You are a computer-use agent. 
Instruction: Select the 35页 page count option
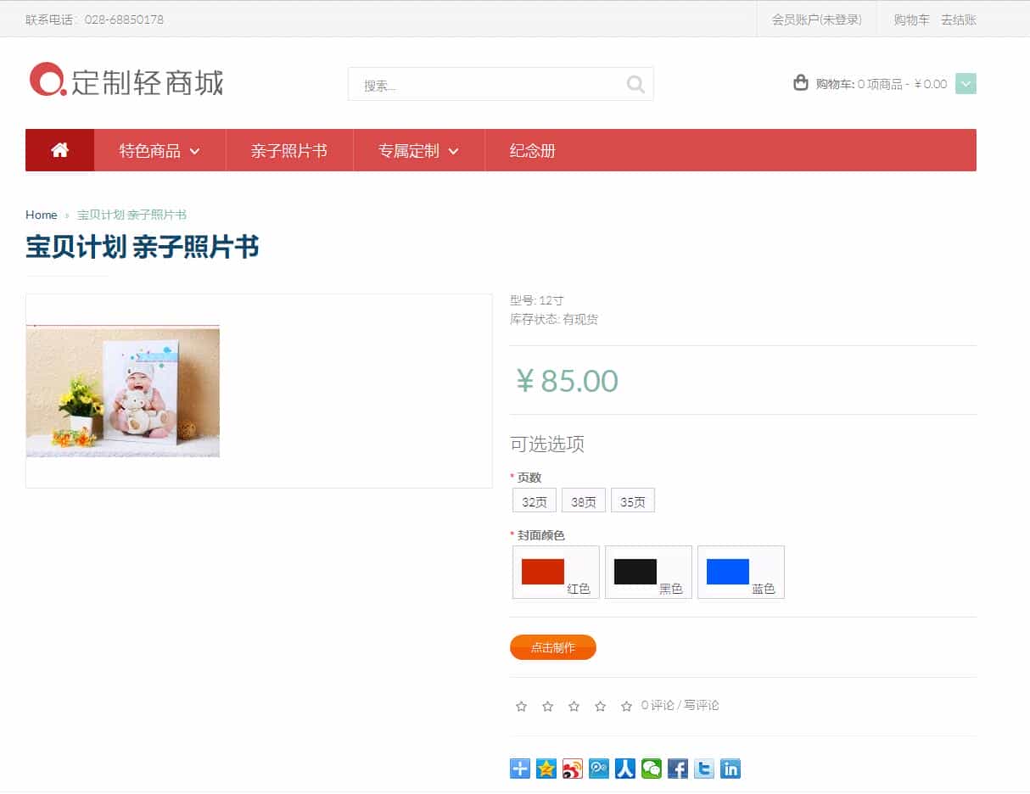pos(633,500)
